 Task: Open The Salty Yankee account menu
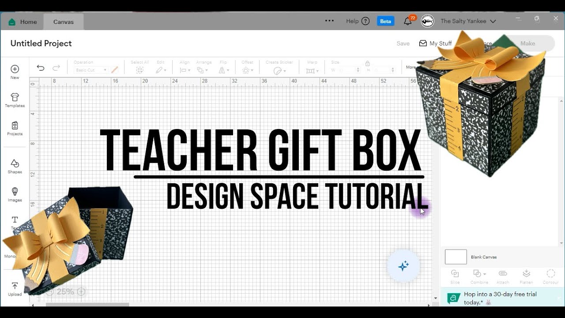coord(468,21)
